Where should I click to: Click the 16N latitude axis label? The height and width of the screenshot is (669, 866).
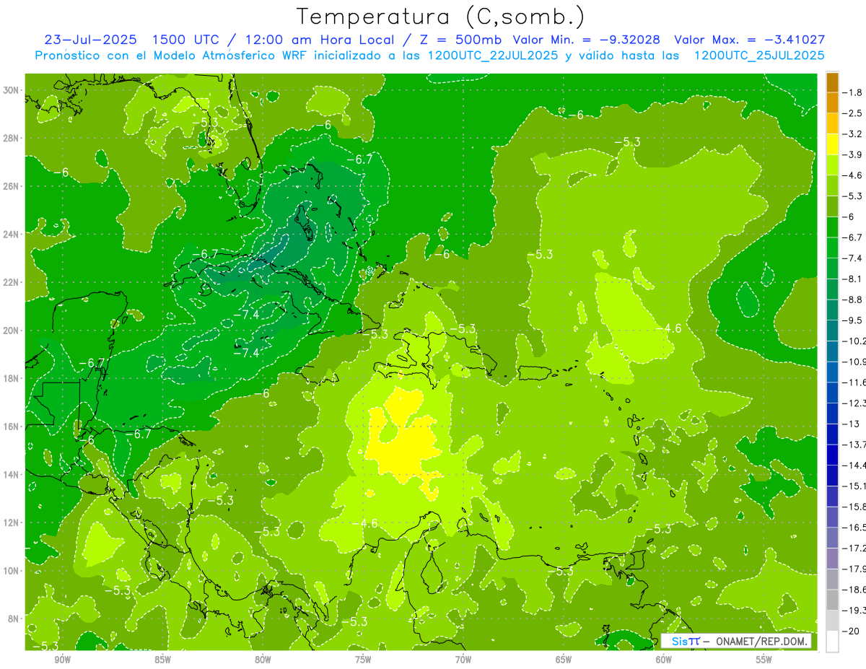tap(12, 427)
